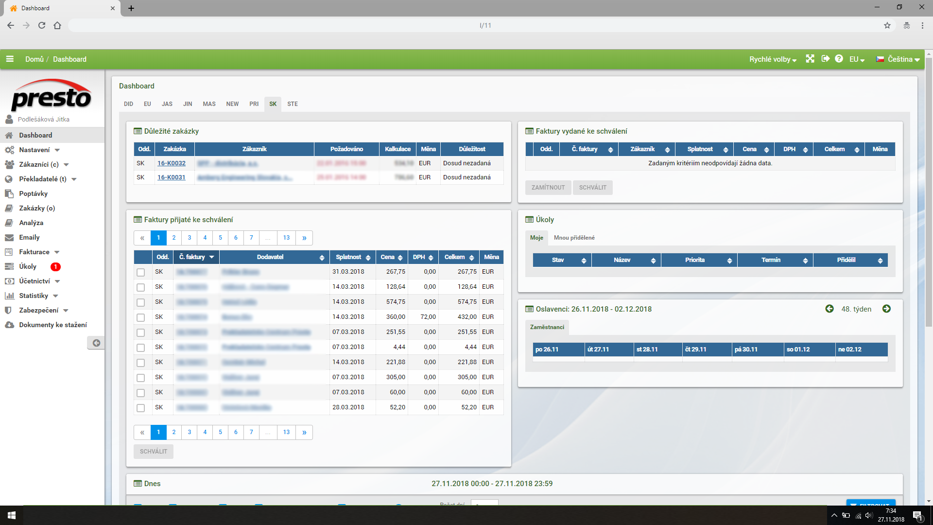Open Čeština language dropdown
Screen dimensions: 933x525
coord(898,59)
